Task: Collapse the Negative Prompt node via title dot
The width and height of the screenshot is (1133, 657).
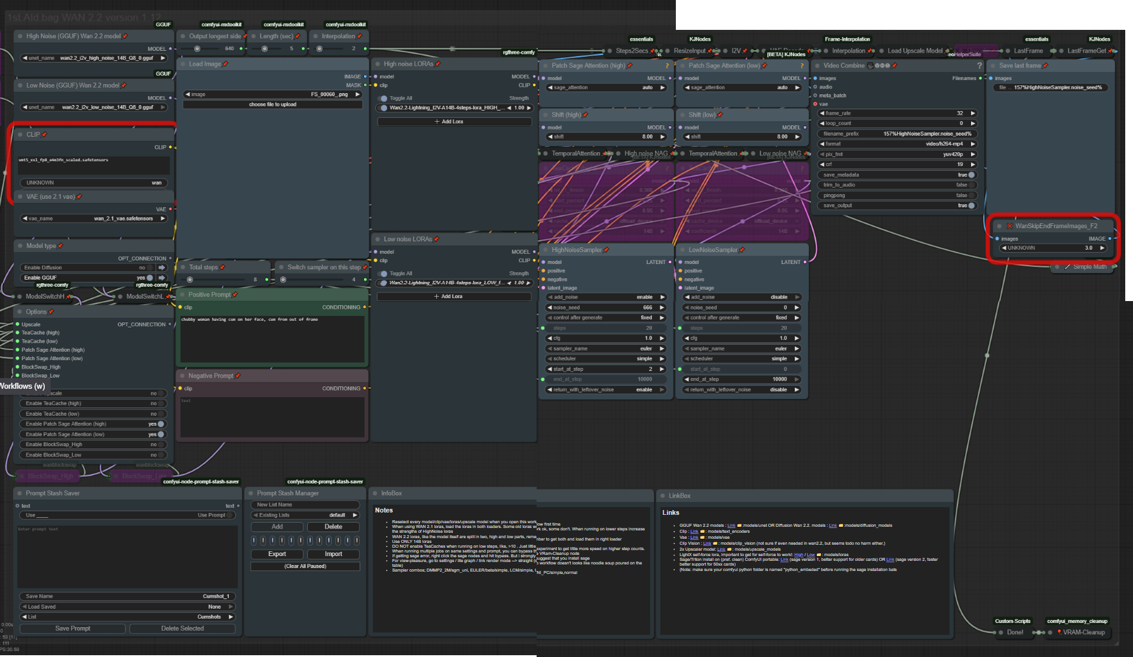Action: pos(182,376)
